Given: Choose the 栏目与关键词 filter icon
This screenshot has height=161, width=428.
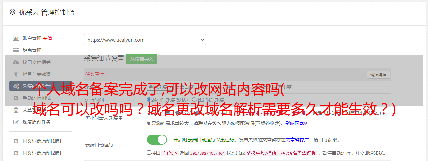Looking at the screenshot, I should (16, 74).
